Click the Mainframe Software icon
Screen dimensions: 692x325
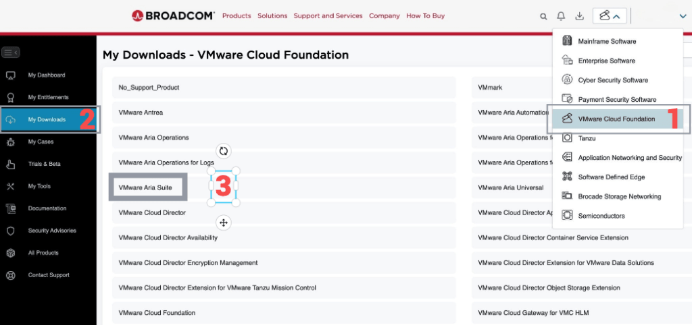point(567,41)
